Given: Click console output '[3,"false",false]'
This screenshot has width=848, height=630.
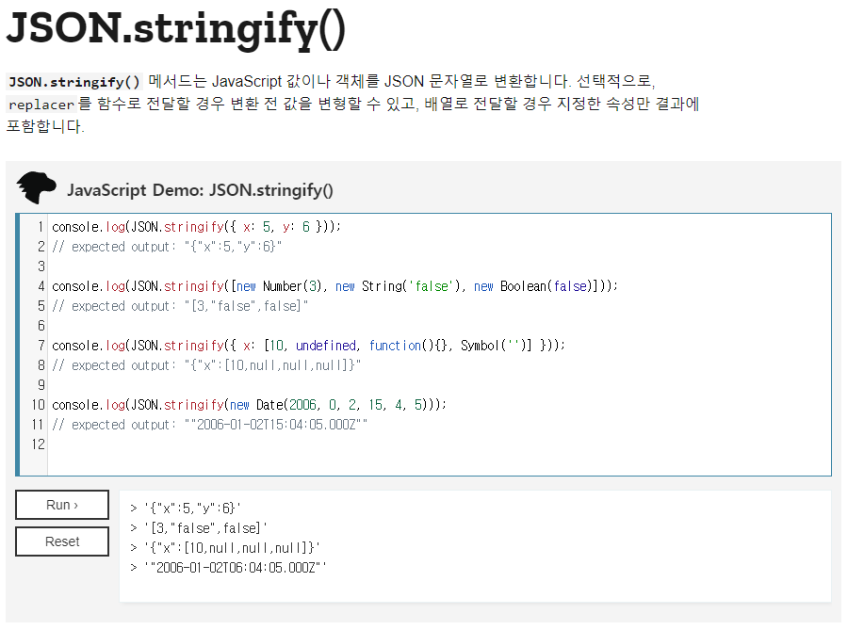Looking at the screenshot, I should [205, 528].
